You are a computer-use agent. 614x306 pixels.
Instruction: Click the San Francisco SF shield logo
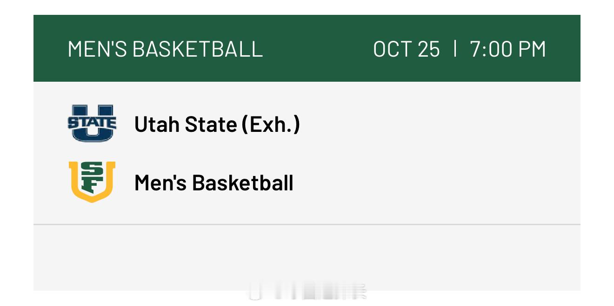92,182
